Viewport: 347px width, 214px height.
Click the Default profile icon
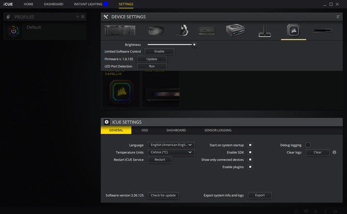[13, 31]
